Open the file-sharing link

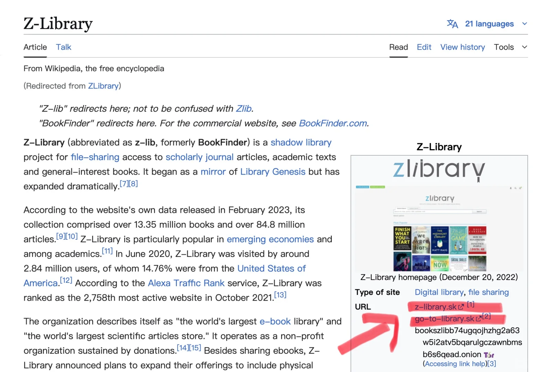pos(95,157)
